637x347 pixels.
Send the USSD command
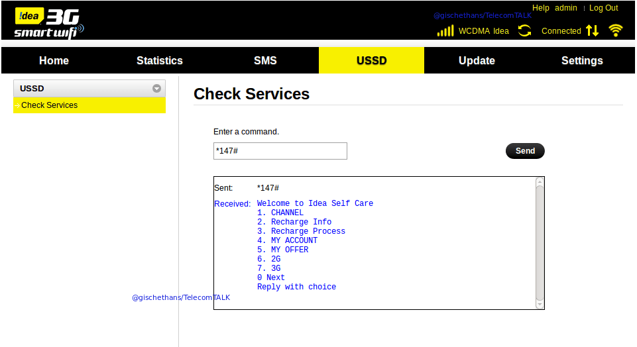pyautogui.click(x=525, y=150)
